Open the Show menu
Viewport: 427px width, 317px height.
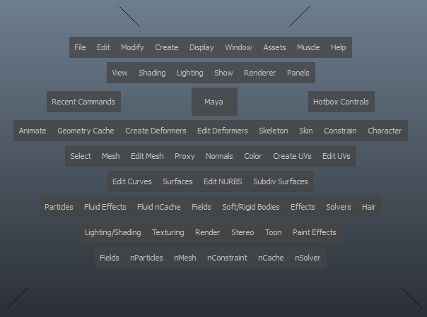click(223, 73)
